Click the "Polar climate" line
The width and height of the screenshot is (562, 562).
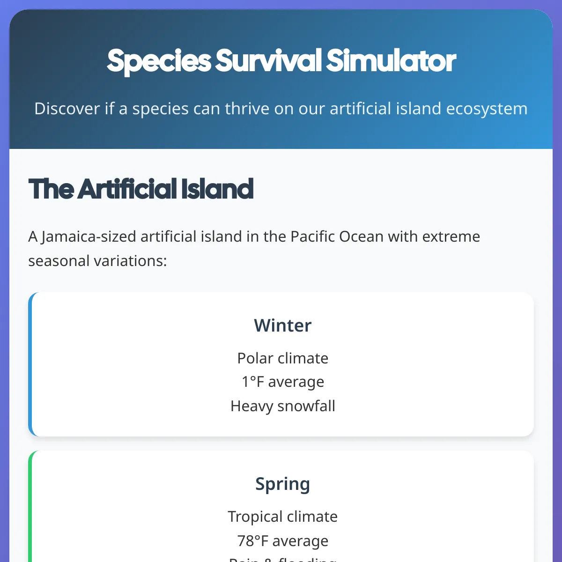(x=283, y=358)
